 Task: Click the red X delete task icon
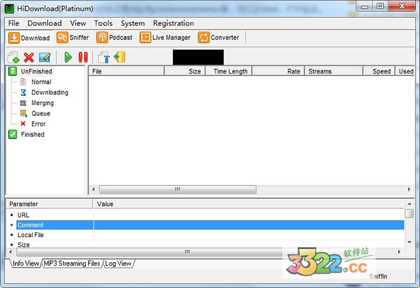pos(29,57)
